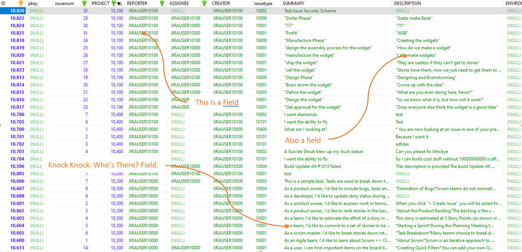The width and height of the screenshot is (522, 252).
Task: Click the SUMMARY column header
Action: point(293,3)
